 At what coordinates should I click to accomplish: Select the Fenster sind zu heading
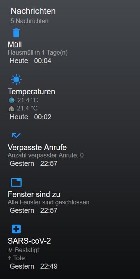point(34,194)
